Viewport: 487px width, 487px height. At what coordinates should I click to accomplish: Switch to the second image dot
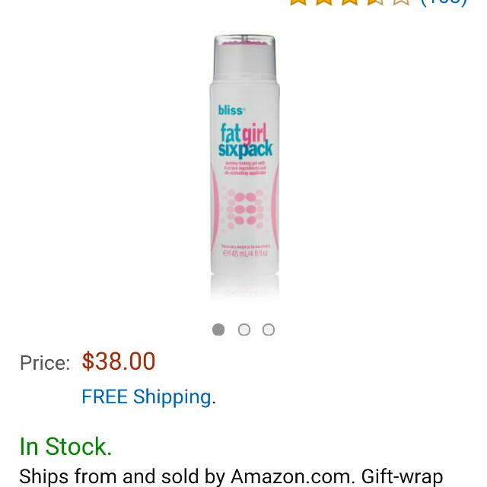(244, 329)
